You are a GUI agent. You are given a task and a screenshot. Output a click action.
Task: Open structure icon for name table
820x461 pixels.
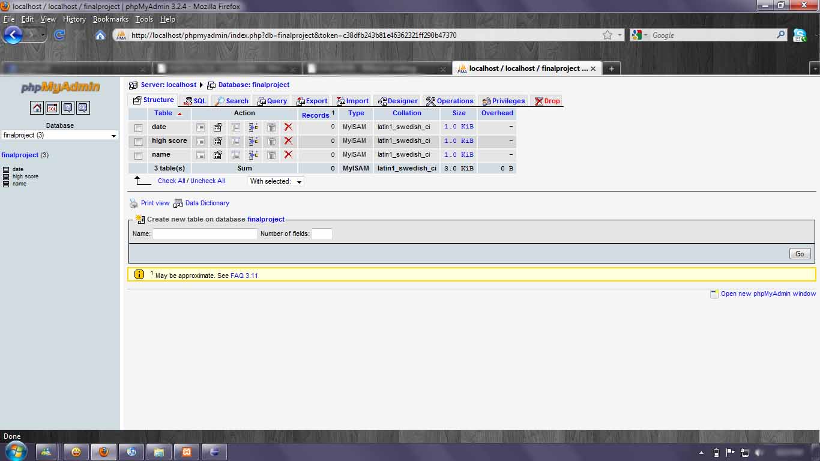pos(218,155)
